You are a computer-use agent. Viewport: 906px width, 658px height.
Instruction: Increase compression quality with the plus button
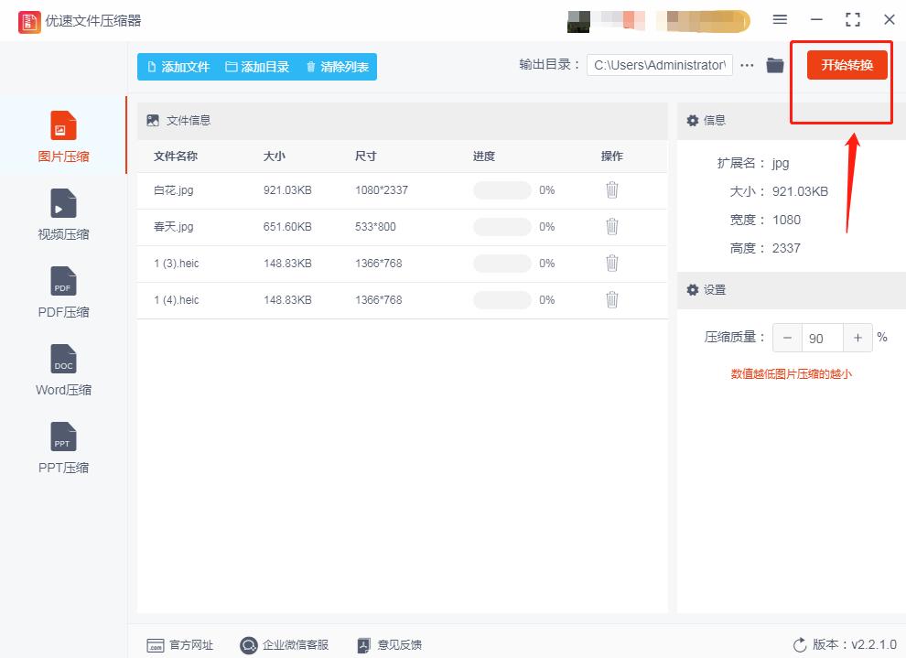857,338
